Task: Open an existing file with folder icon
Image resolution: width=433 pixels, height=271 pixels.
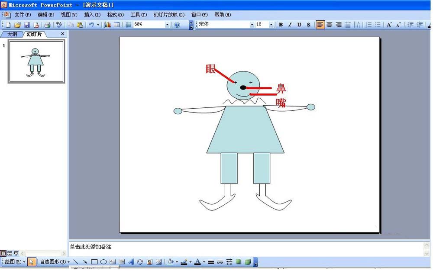Action: (x=17, y=25)
